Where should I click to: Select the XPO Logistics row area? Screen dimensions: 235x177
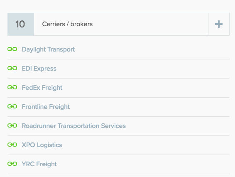tap(118, 145)
